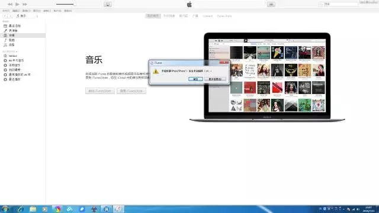Switch to the 为你推荐 tab
Image resolution: width=379 pixels, height=213 pixels.
pyautogui.click(x=169, y=16)
